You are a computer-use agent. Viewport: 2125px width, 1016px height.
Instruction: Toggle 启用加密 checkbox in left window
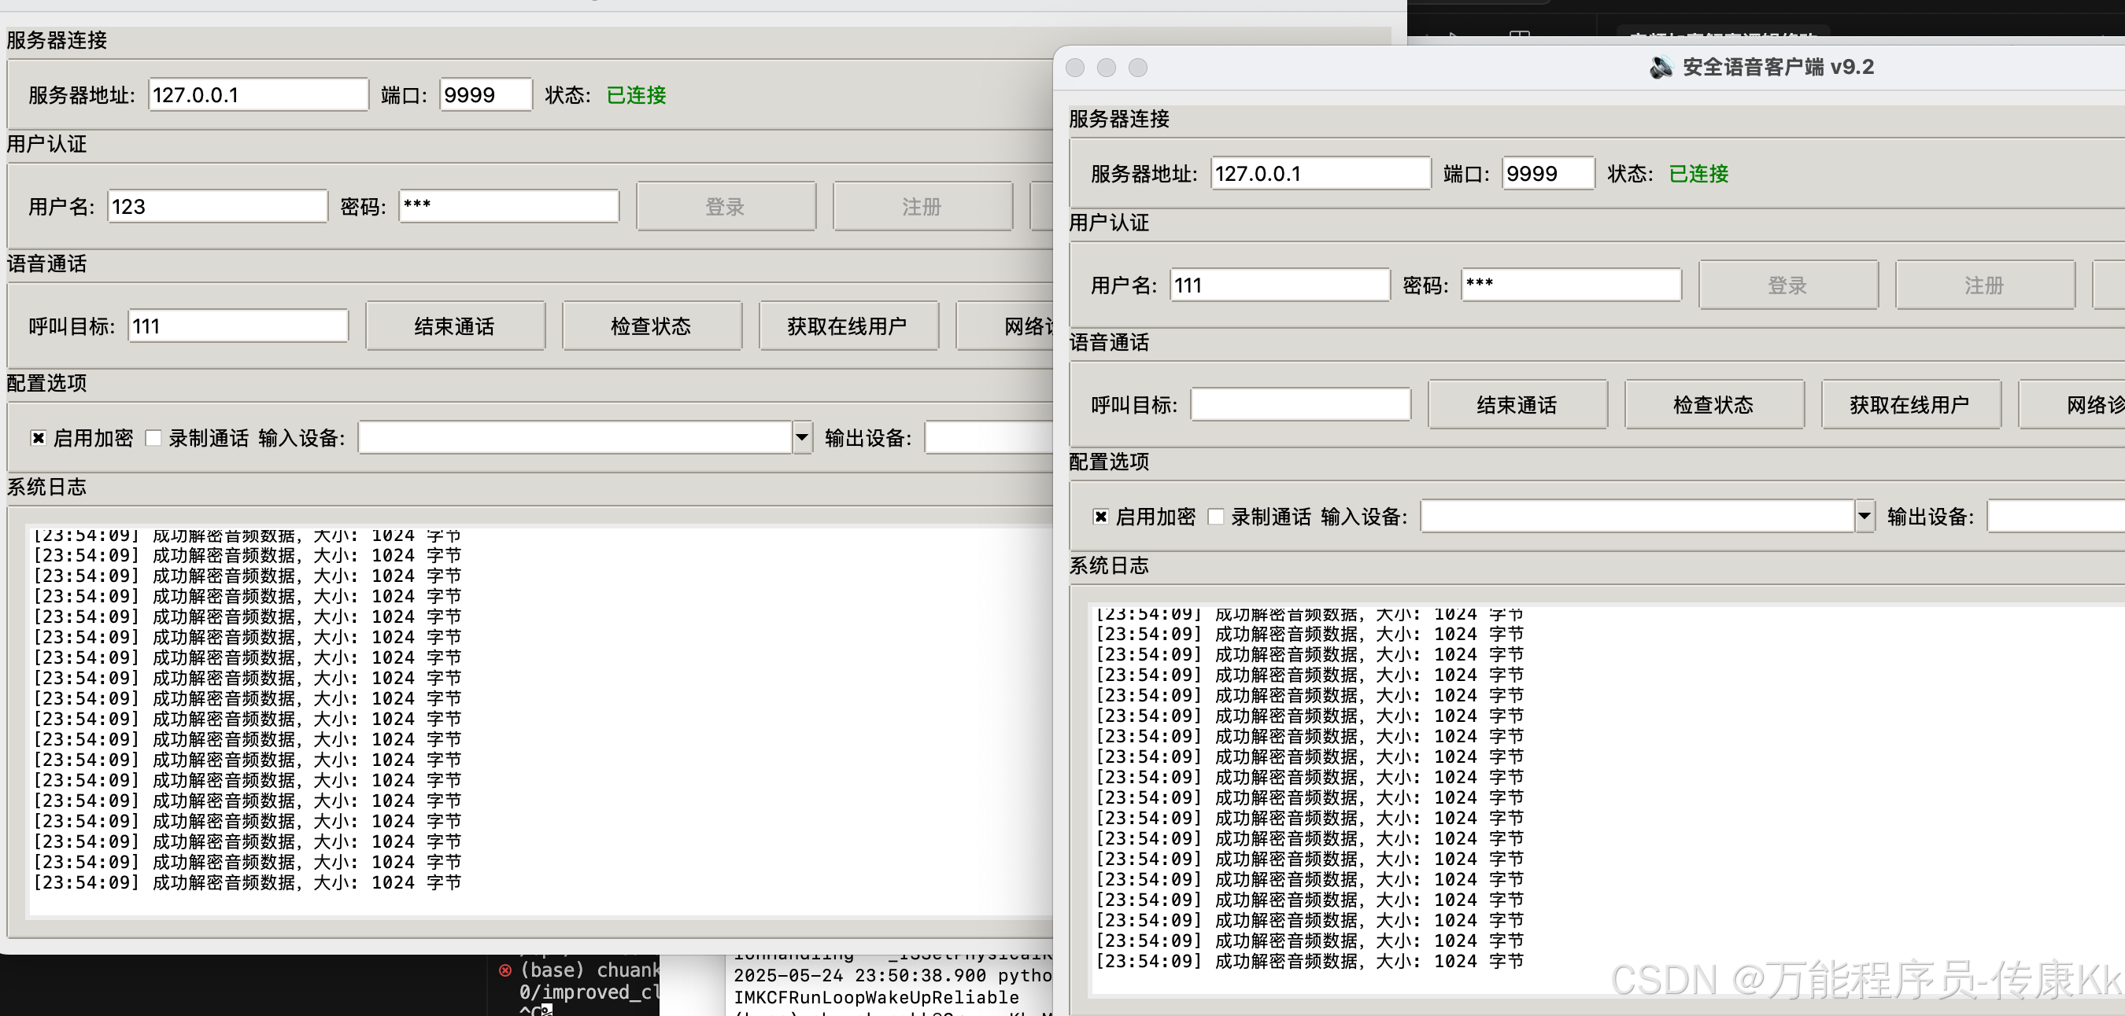(38, 437)
